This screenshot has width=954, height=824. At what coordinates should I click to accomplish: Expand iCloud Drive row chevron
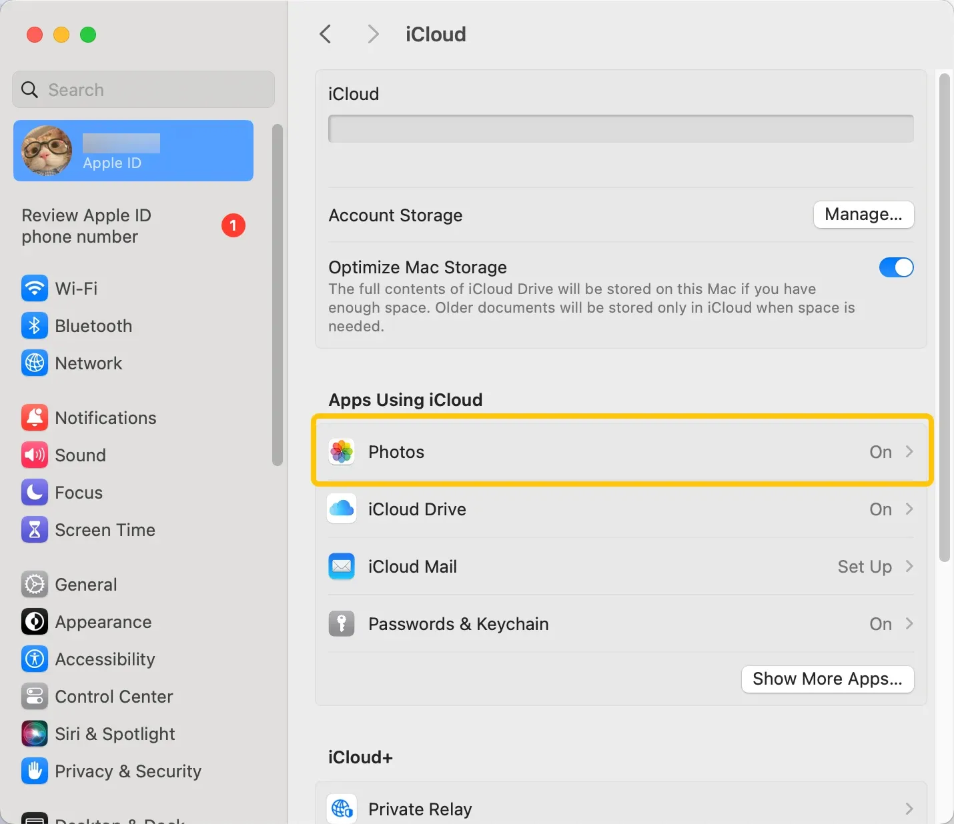click(x=909, y=509)
